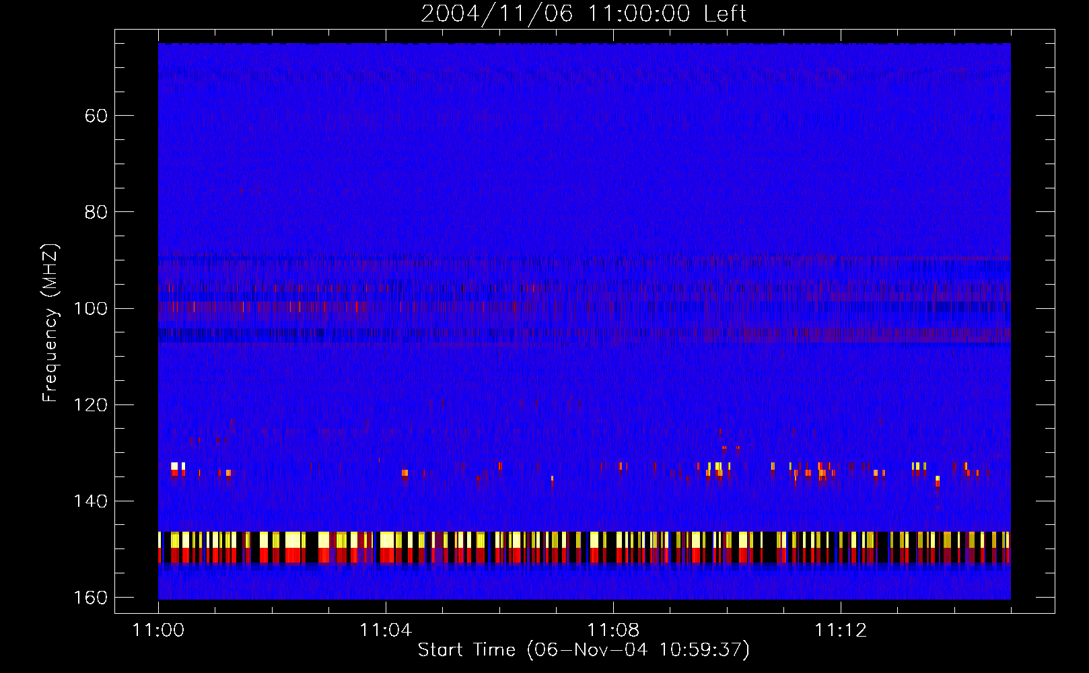
Task: Click the '140' frequency tick label
Action: coord(90,501)
